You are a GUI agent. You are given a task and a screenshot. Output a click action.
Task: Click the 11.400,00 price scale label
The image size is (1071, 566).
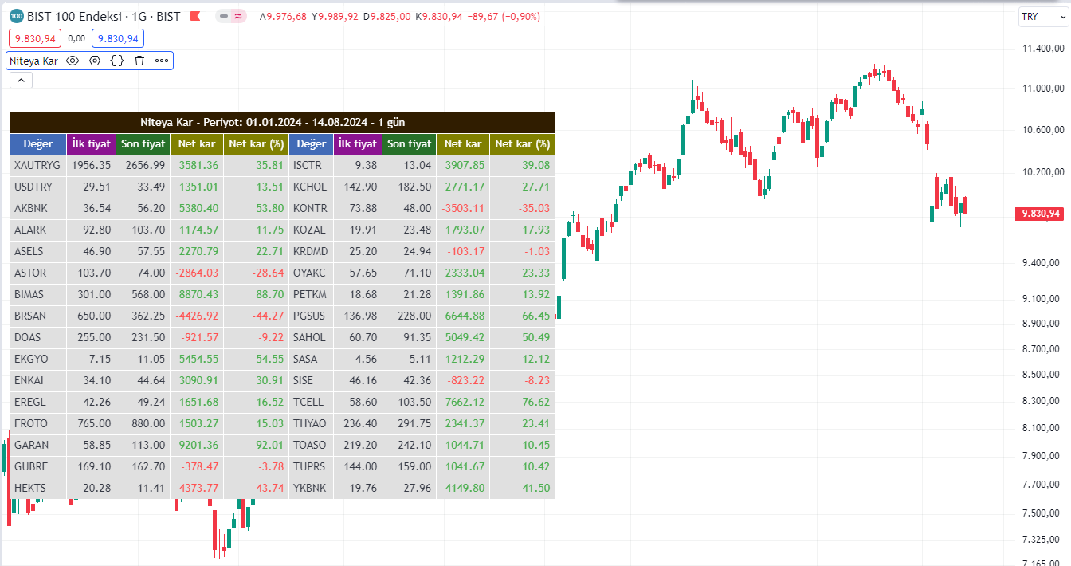1045,49
